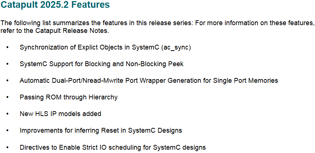Image resolution: width=315 pixels, height=153 pixels.
Task: Click the bullet beside Passing ROM through Hierarchy
Action: (x=8, y=98)
